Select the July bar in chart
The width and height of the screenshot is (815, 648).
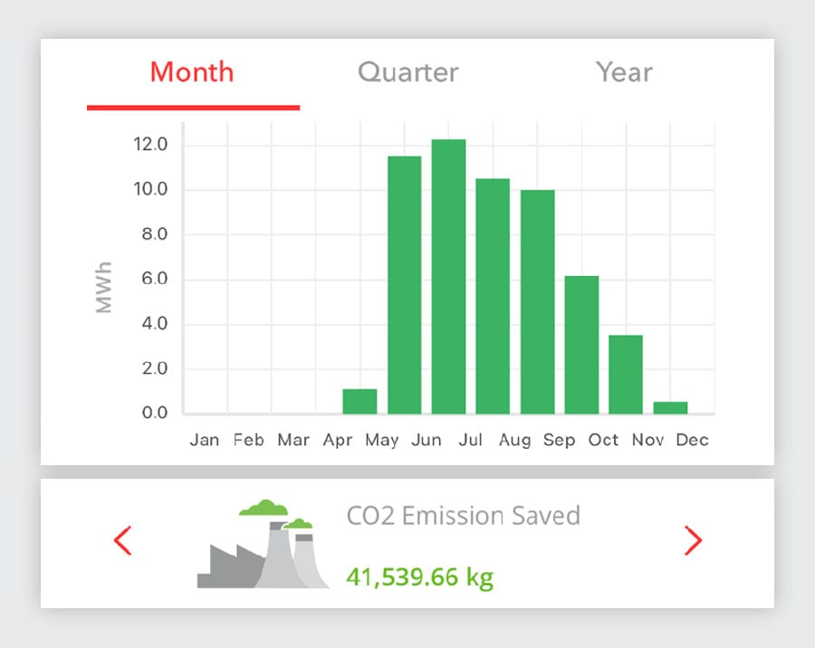pos(493,297)
